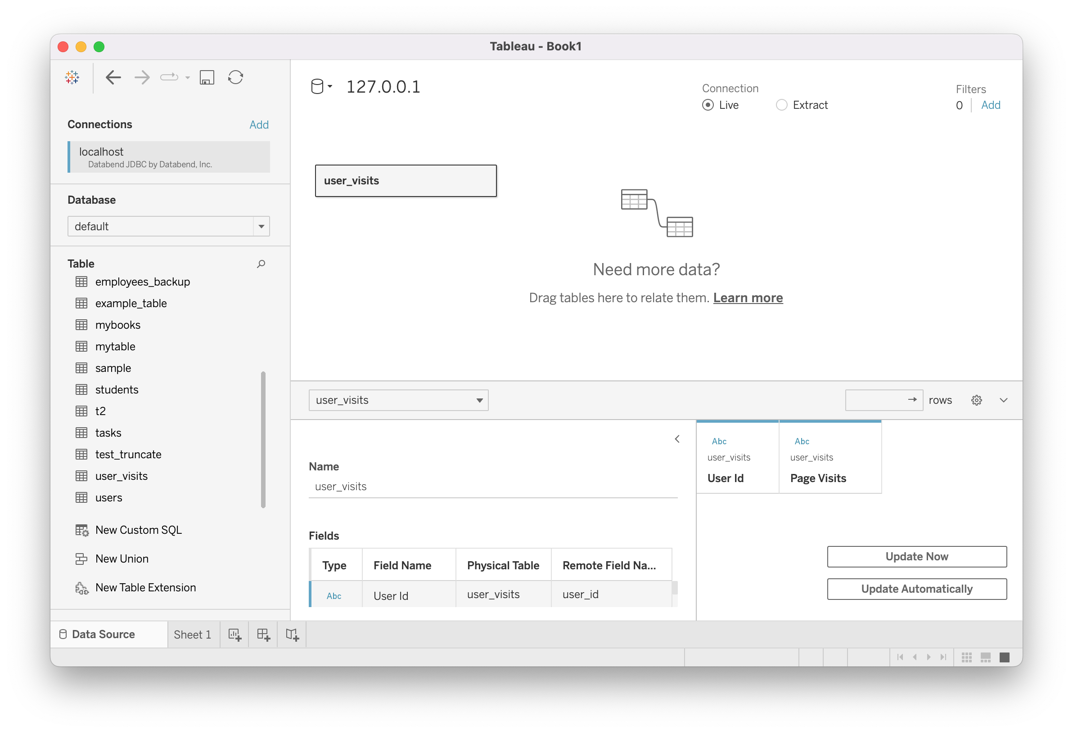Go forward with the right arrow icon

(x=142, y=77)
